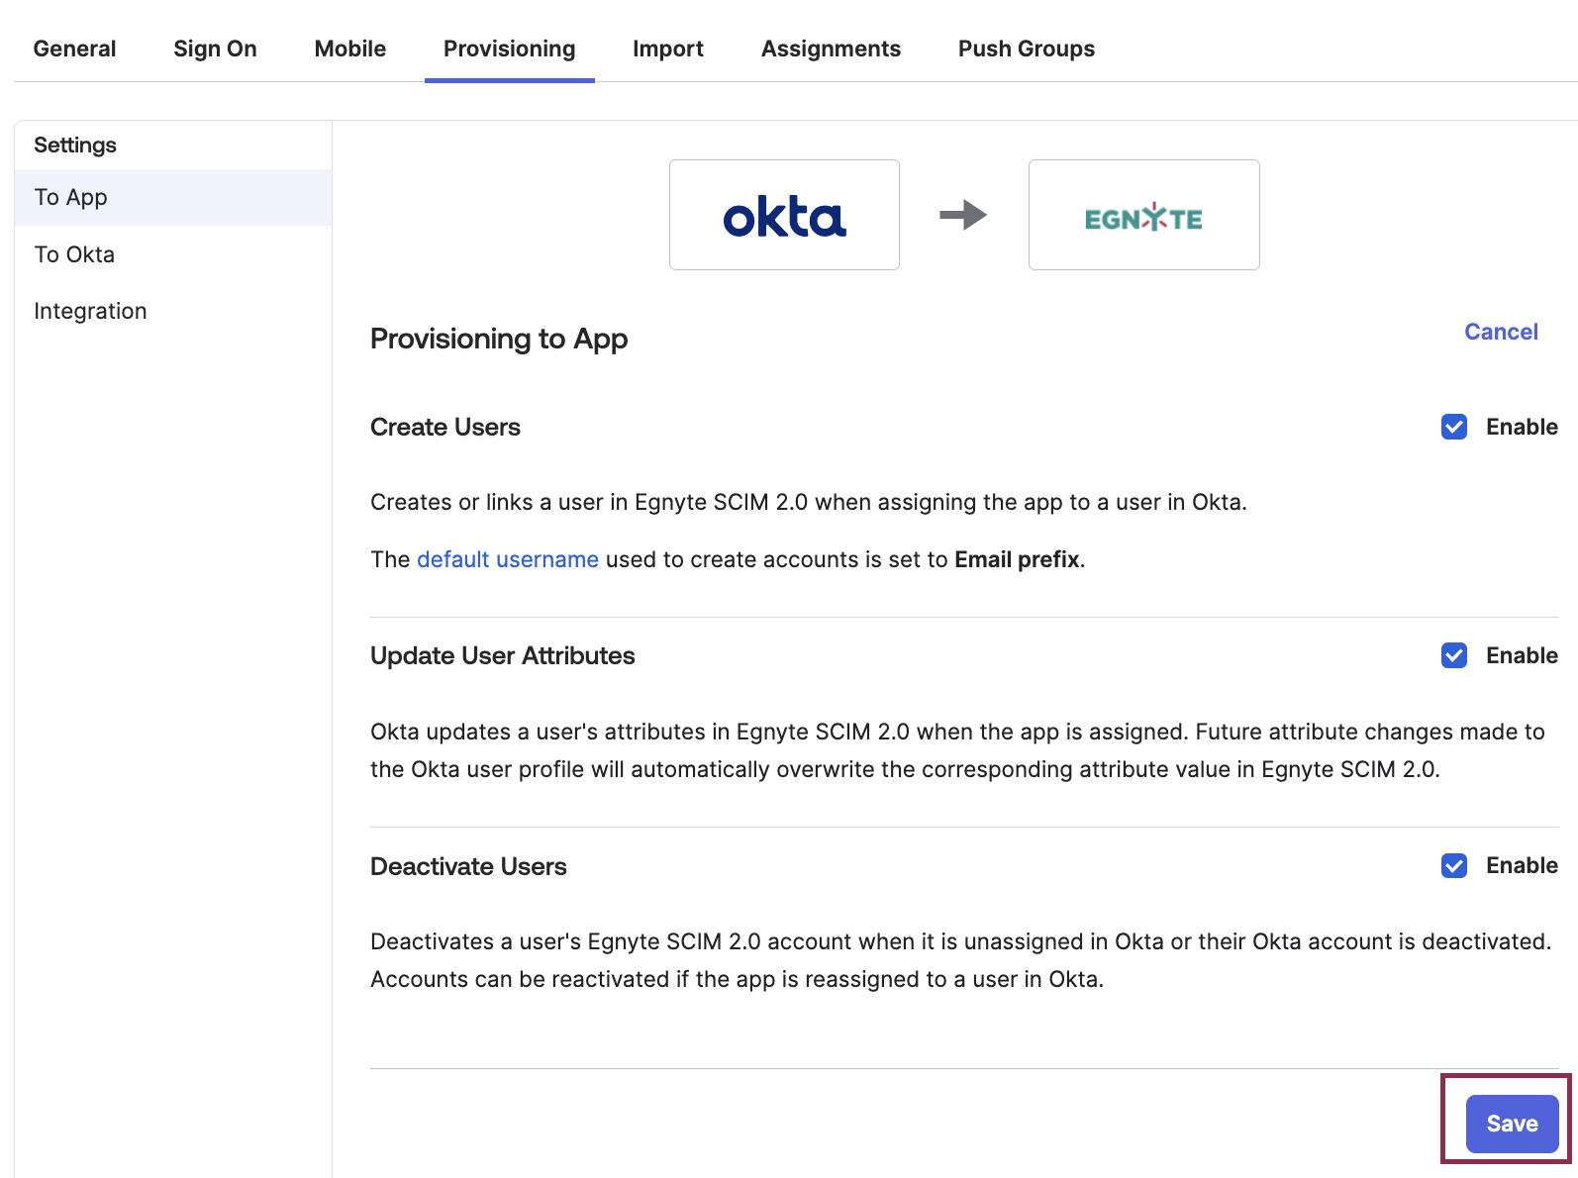Toggle the Create Users Enable checkbox
The width and height of the screenshot is (1578, 1178).
pos(1454,427)
